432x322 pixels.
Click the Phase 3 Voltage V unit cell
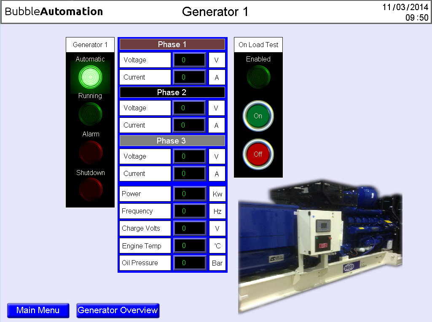tap(217, 156)
